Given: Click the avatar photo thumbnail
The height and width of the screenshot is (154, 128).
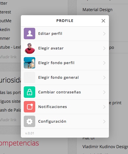Looking at the screenshot, I should point(29,48).
